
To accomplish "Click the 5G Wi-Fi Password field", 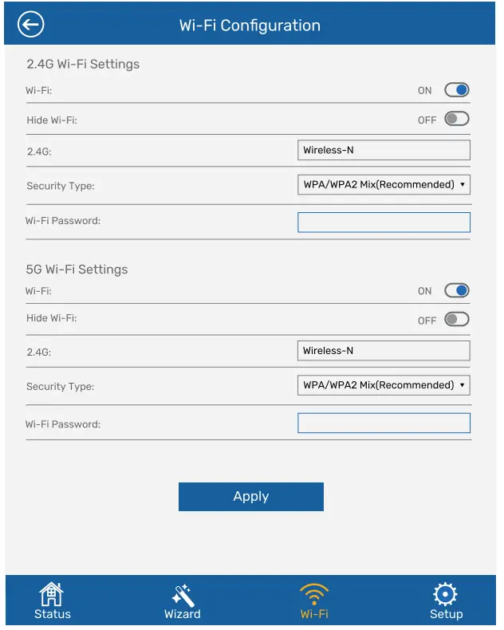I will (384, 423).
